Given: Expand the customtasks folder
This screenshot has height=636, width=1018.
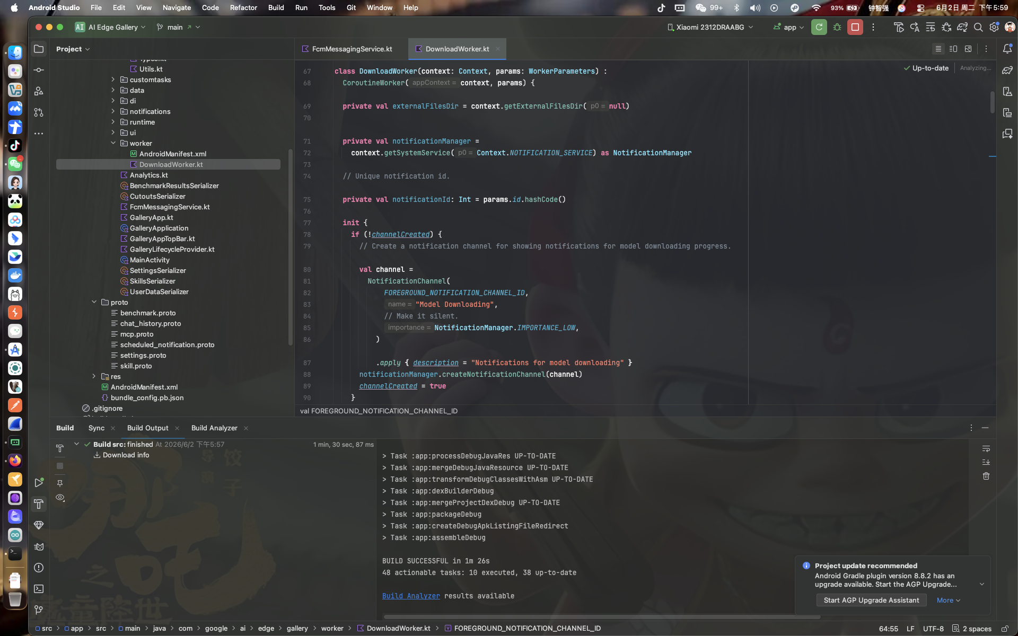Looking at the screenshot, I should [113, 79].
